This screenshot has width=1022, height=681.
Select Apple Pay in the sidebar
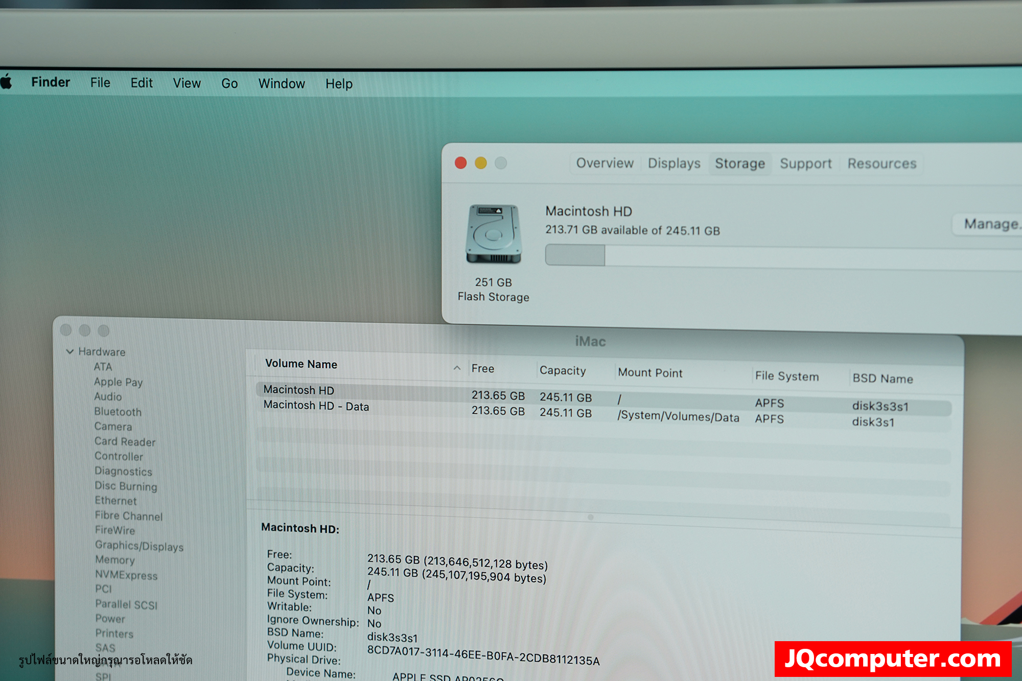coord(118,382)
